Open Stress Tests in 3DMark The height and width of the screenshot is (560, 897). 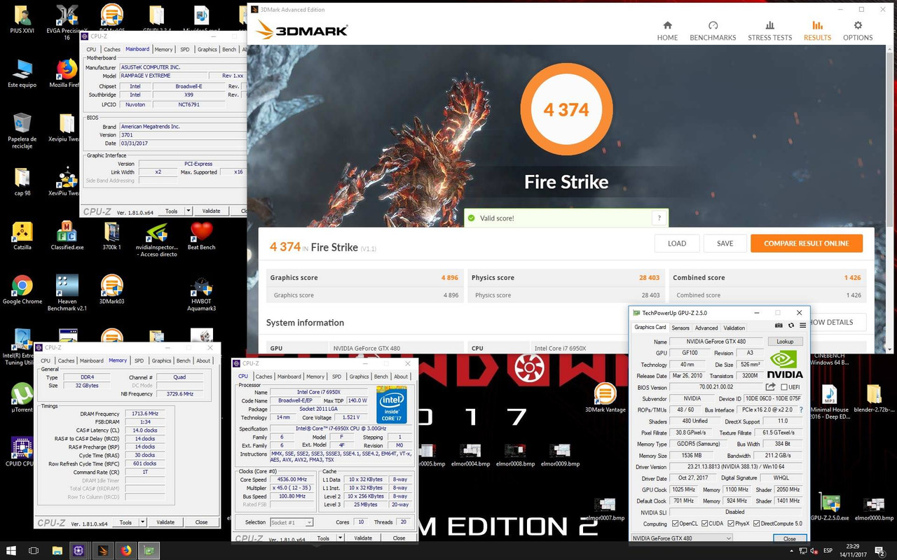coord(769,31)
